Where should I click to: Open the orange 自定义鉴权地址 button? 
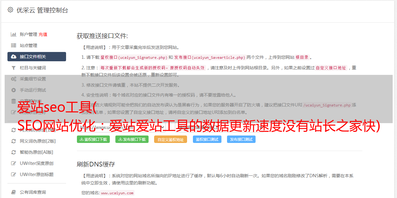click(x=171, y=139)
